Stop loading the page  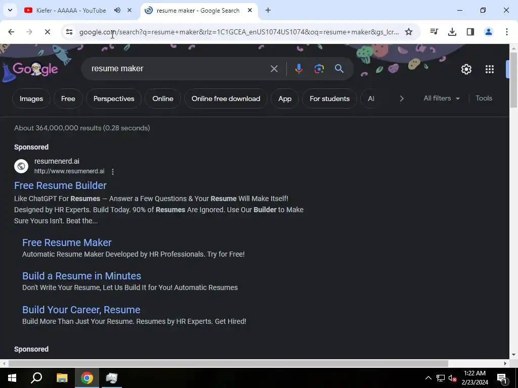(x=47, y=32)
